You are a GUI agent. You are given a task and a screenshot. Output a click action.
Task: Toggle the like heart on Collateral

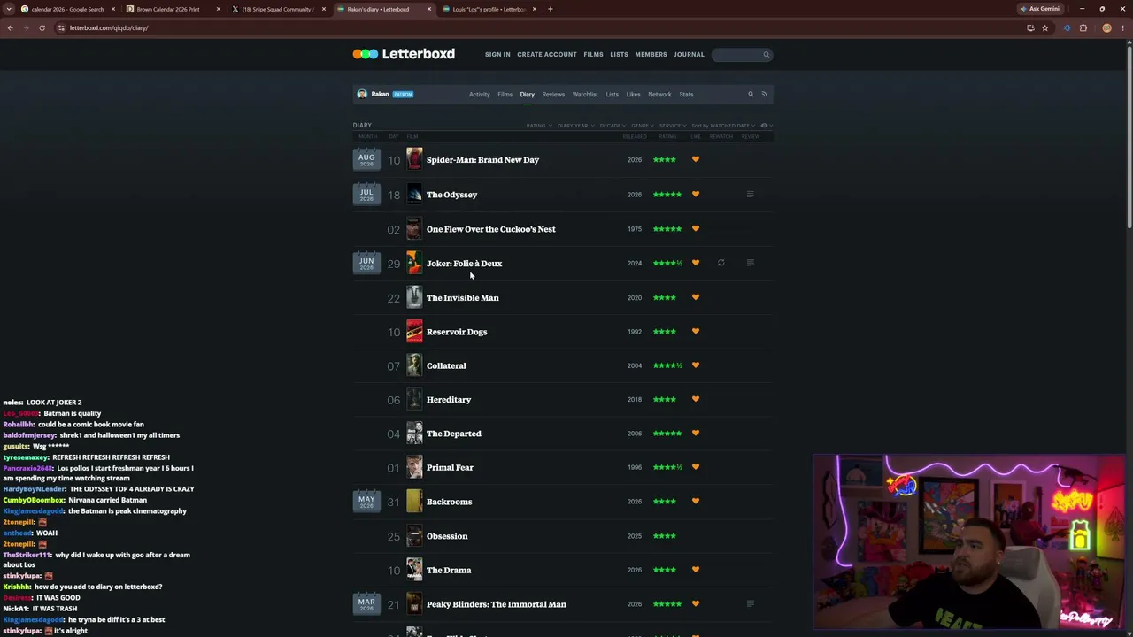(x=696, y=365)
